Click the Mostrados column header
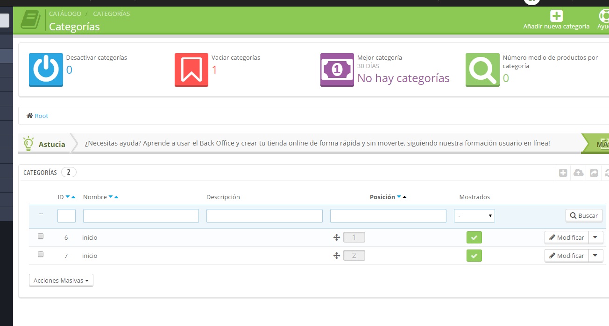 [474, 197]
